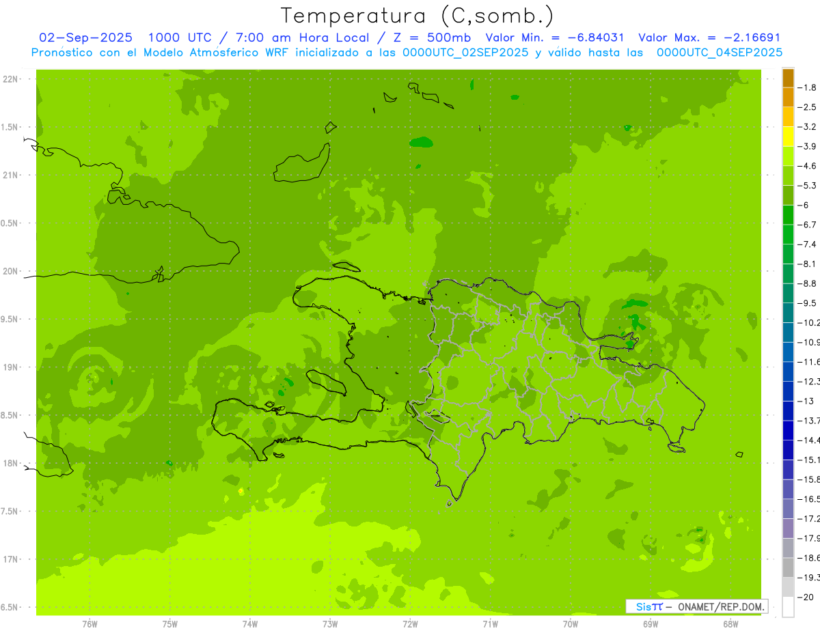This screenshot has height=633, width=820.
Task: Click the '68W' longitude label
Action: (x=730, y=624)
